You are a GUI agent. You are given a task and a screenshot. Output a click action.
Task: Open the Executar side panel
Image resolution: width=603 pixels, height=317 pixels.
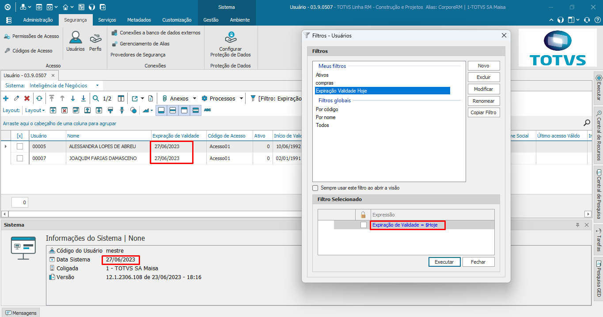tap(599, 87)
